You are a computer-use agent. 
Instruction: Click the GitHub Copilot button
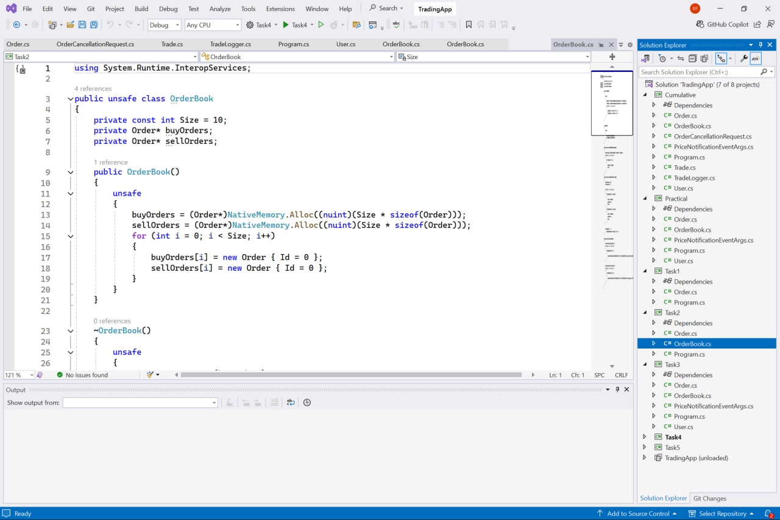[722, 24]
